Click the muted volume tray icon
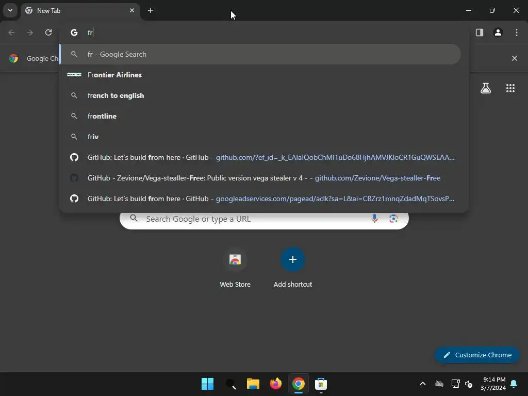The width and height of the screenshot is (528, 396). coord(469,384)
